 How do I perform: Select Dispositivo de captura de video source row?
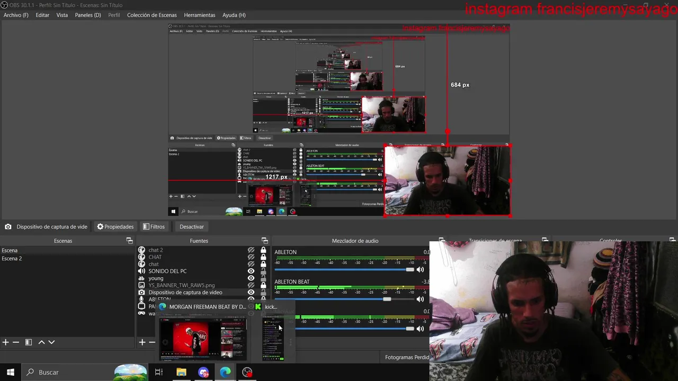[203, 292]
